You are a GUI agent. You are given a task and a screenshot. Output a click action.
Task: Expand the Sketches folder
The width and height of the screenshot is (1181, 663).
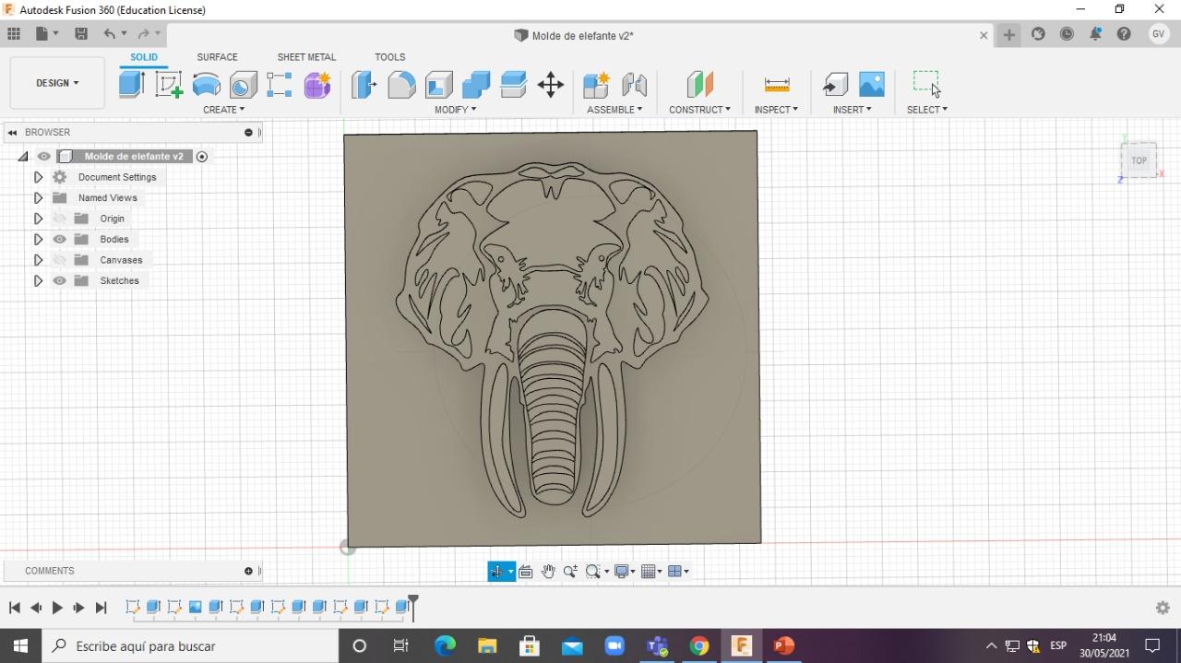[38, 280]
